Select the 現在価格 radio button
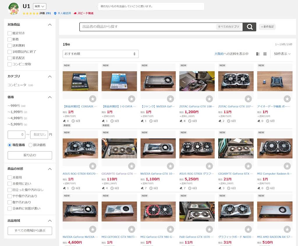The height and width of the screenshot is (246, 298). click(x=10, y=145)
